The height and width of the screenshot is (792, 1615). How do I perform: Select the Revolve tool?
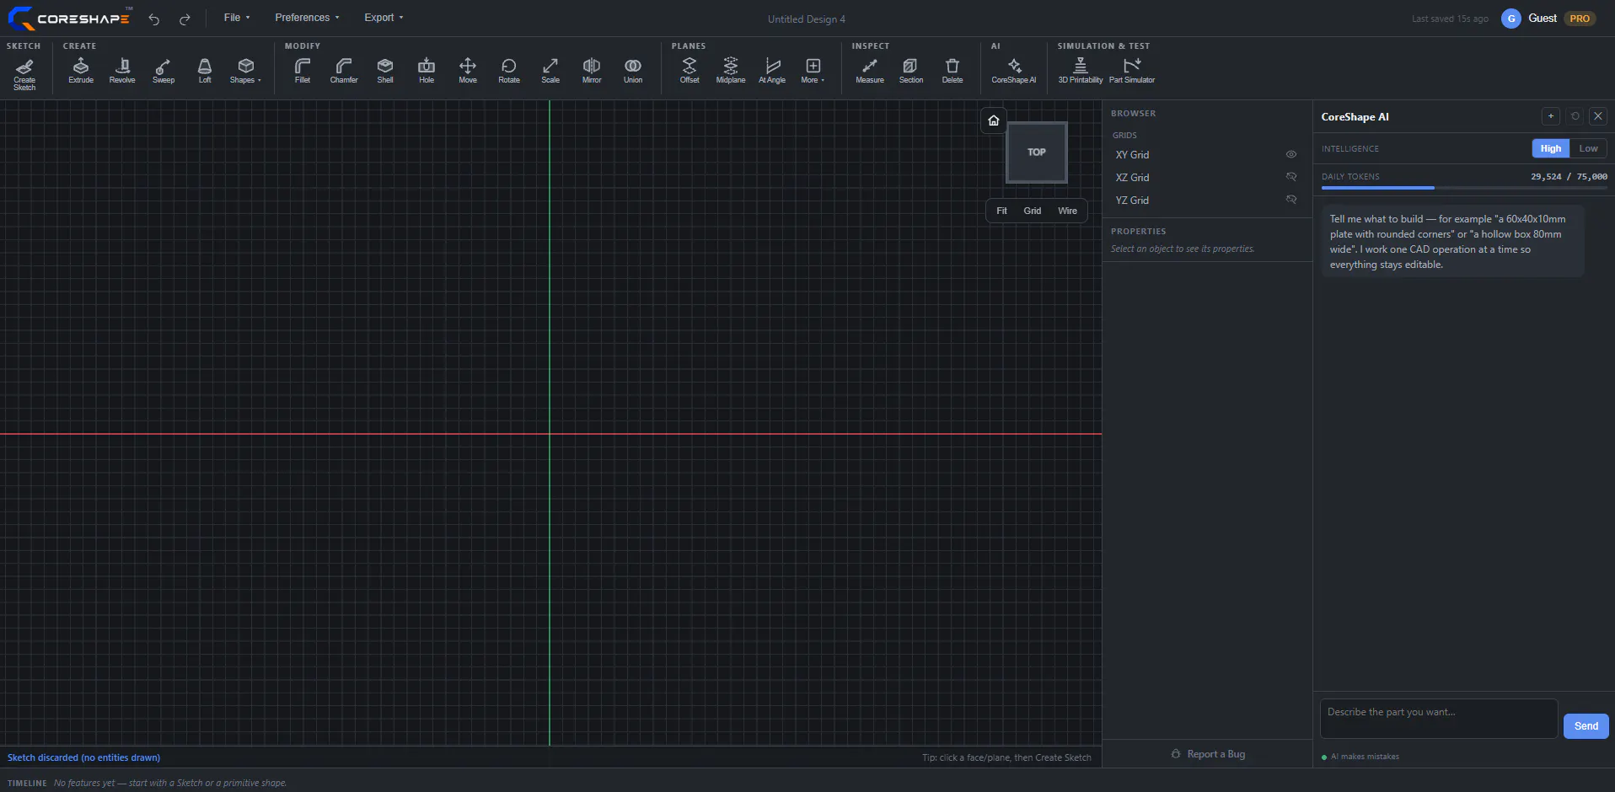coord(122,71)
